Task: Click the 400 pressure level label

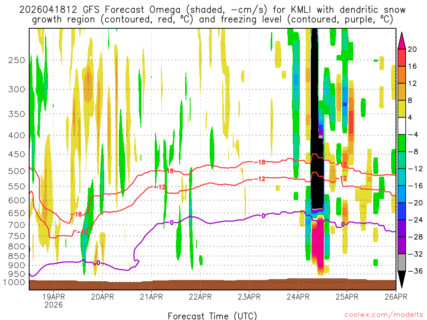Action: tap(17, 135)
